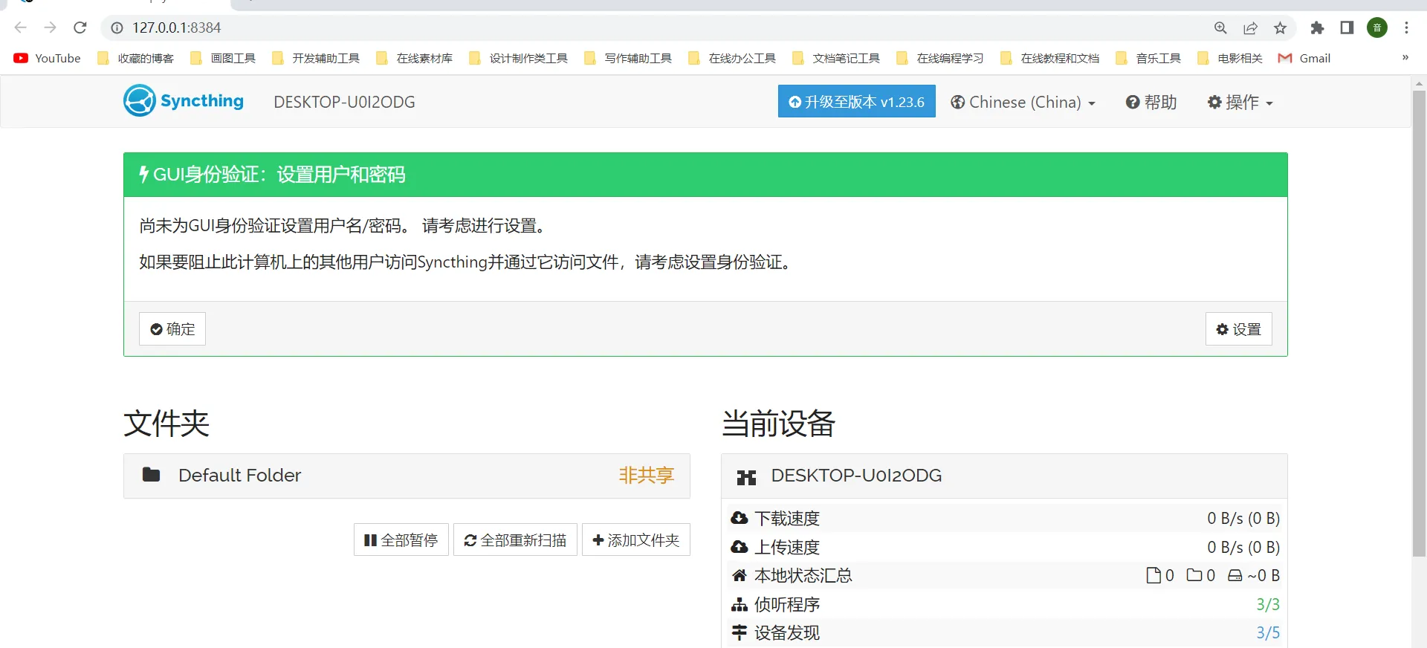Click the folder count icon in 本地状态汇总
The width and height of the screenshot is (1427, 648).
(1194, 575)
